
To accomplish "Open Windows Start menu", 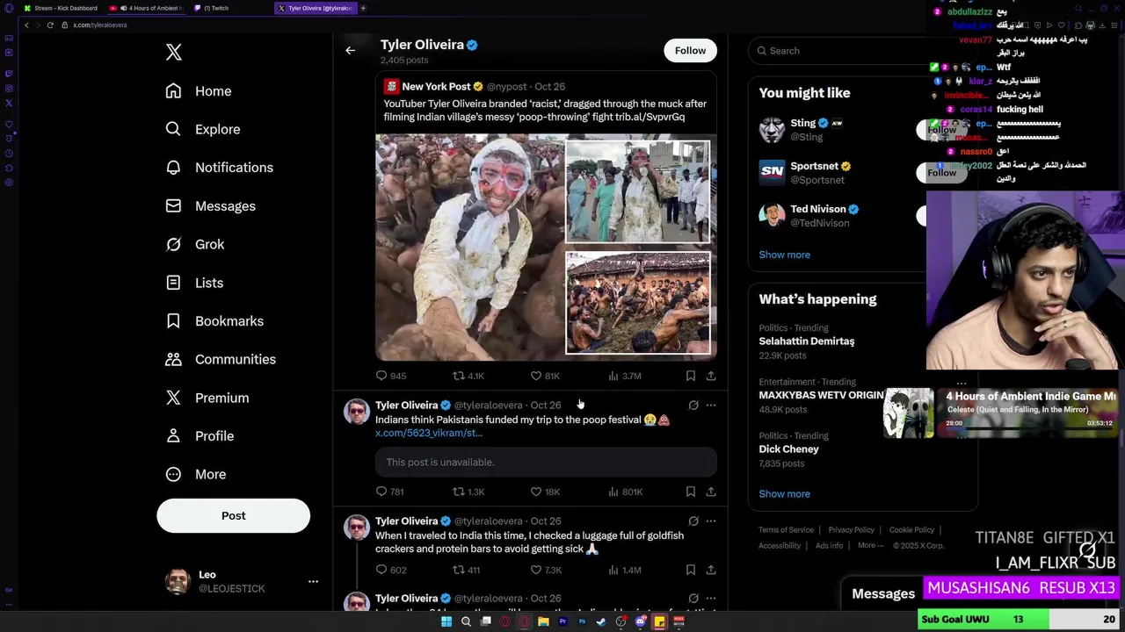I will (x=446, y=621).
